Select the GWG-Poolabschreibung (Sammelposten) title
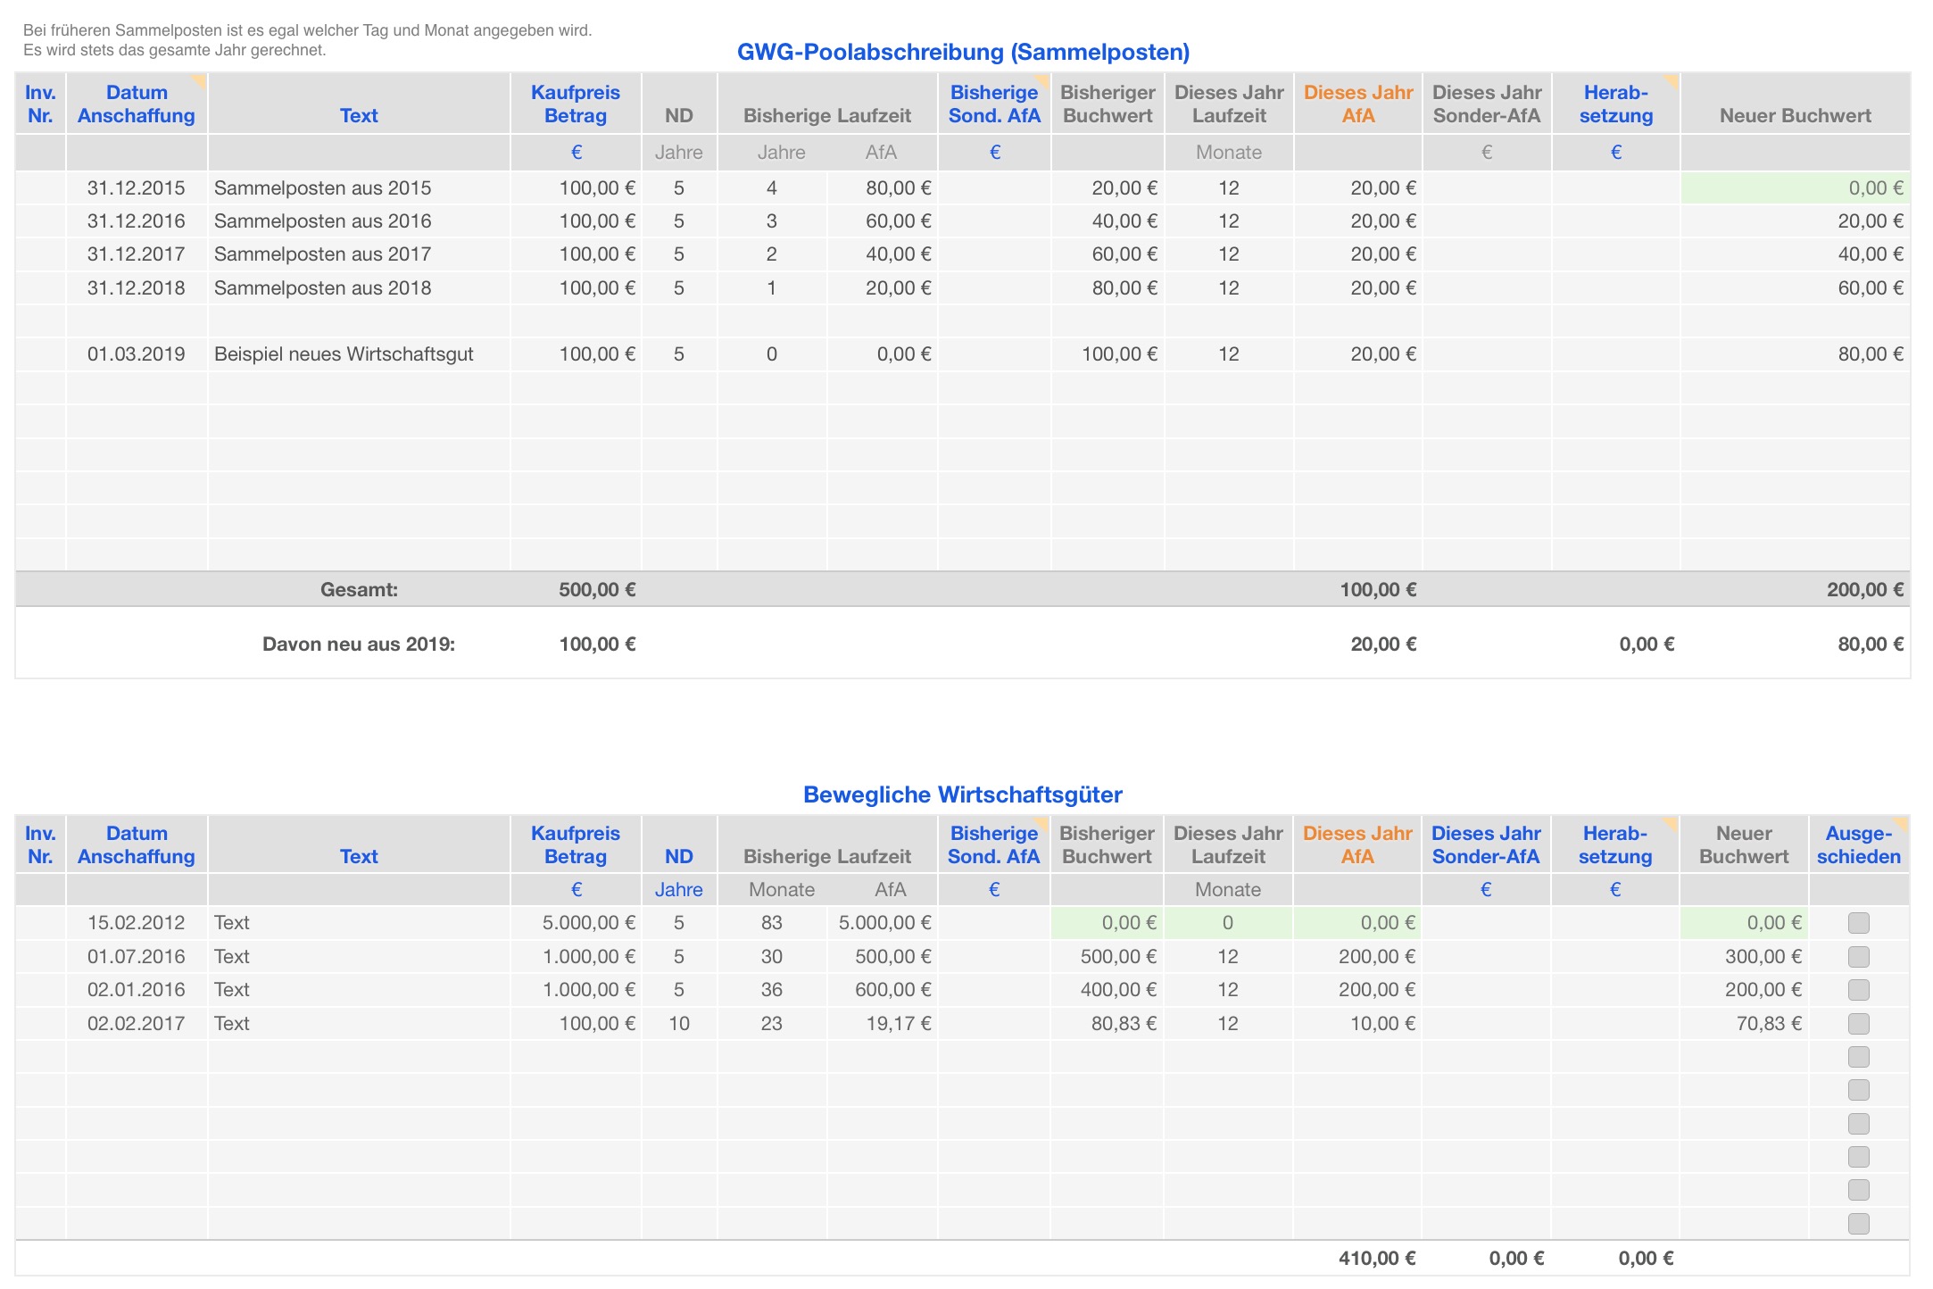 coord(963,52)
